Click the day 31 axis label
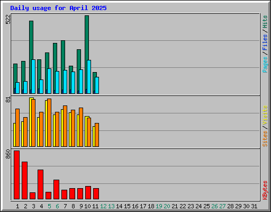 pos(254,206)
